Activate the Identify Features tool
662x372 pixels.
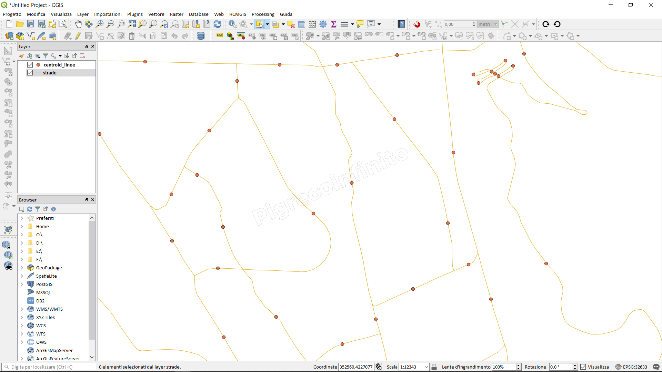[x=233, y=24]
